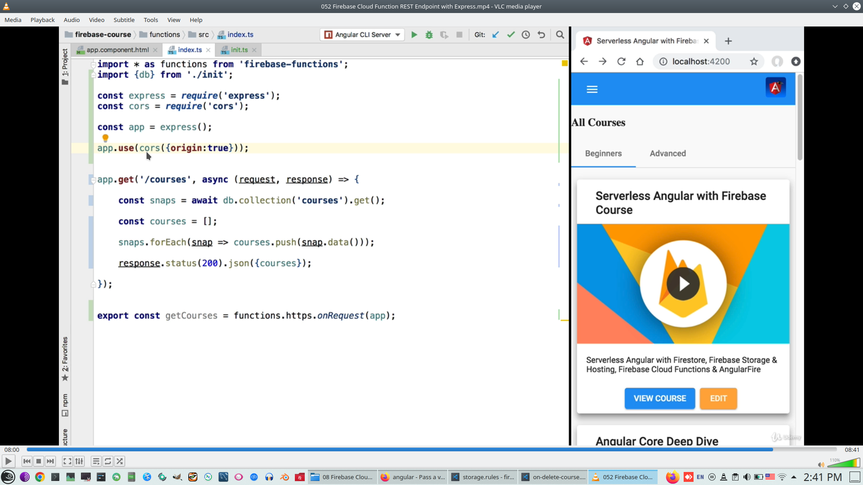Toggle fullscreen video mode
The image size is (863, 485).
(67, 461)
